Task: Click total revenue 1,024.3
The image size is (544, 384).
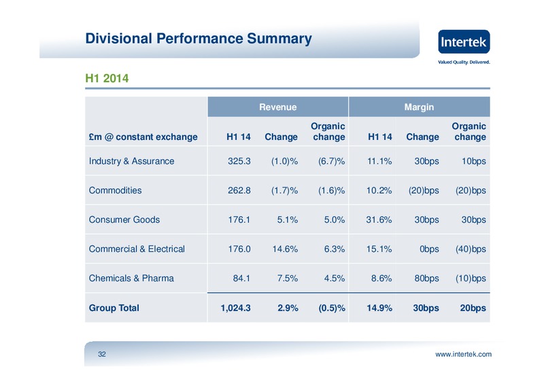Action: [x=235, y=308]
